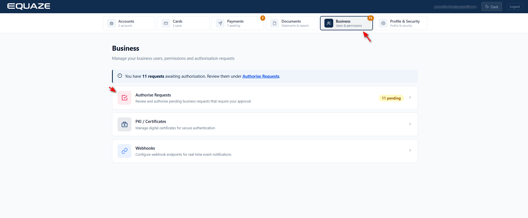
Task: Click 'Review and authorise pending business requests' text
Action: pyautogui.click(x=193, y=101)
